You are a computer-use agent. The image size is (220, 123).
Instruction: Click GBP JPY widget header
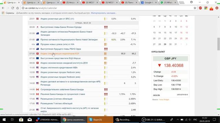click(170, 58)
